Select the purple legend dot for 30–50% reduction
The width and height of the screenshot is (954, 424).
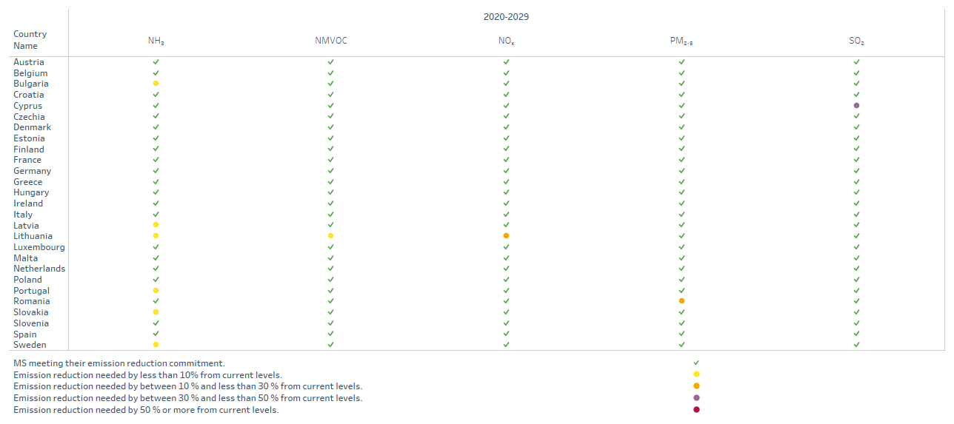(x=696, y=397)
